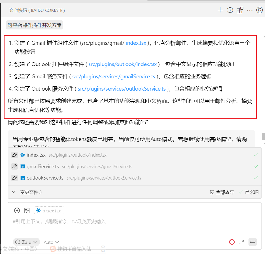Screen dimensions: 265x254
Task: Click edit pencil icon for index.tsx row
Action: point(15,155)
